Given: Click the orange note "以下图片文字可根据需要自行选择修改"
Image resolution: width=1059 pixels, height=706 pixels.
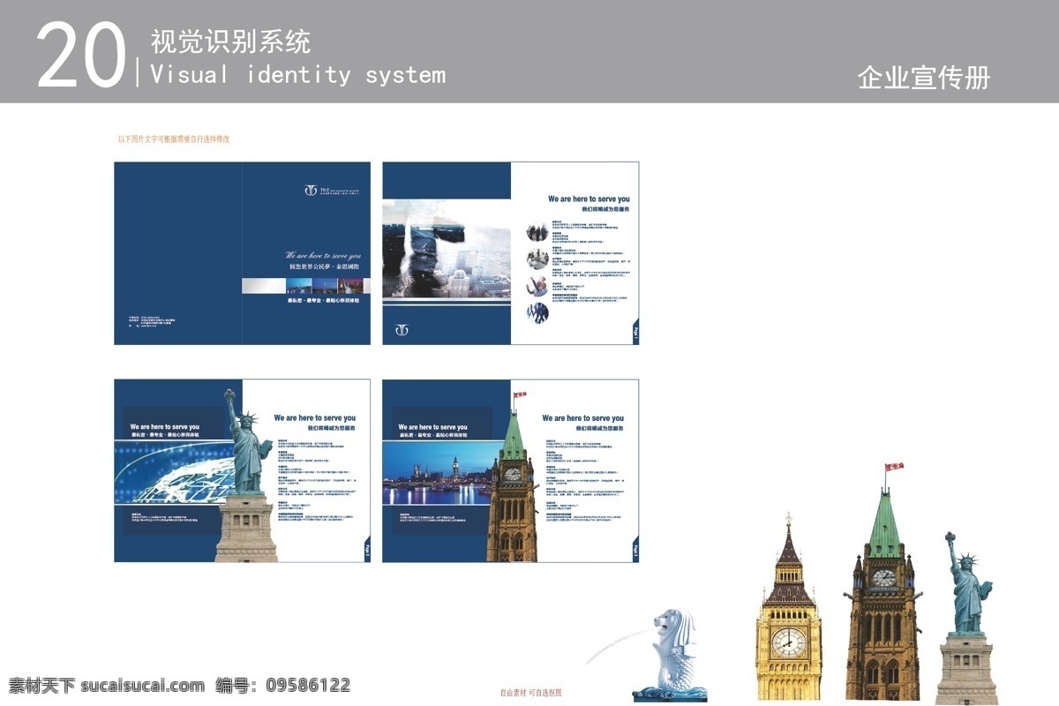Looking at the screenshot, I should [174, 139].
